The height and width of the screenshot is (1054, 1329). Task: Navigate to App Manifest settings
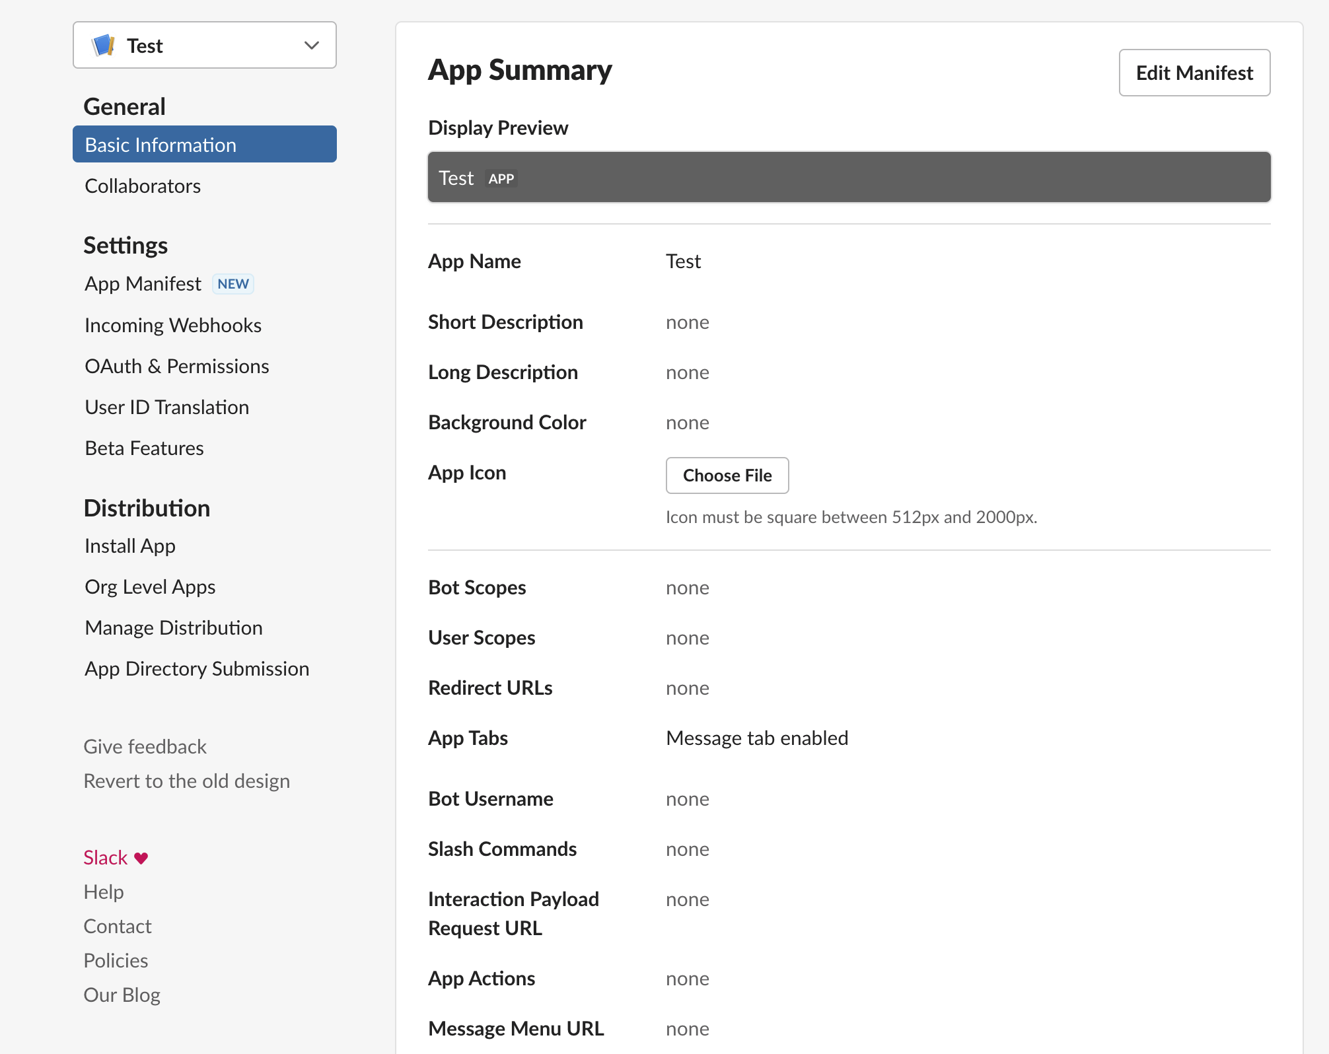click(x=143, y=283)
